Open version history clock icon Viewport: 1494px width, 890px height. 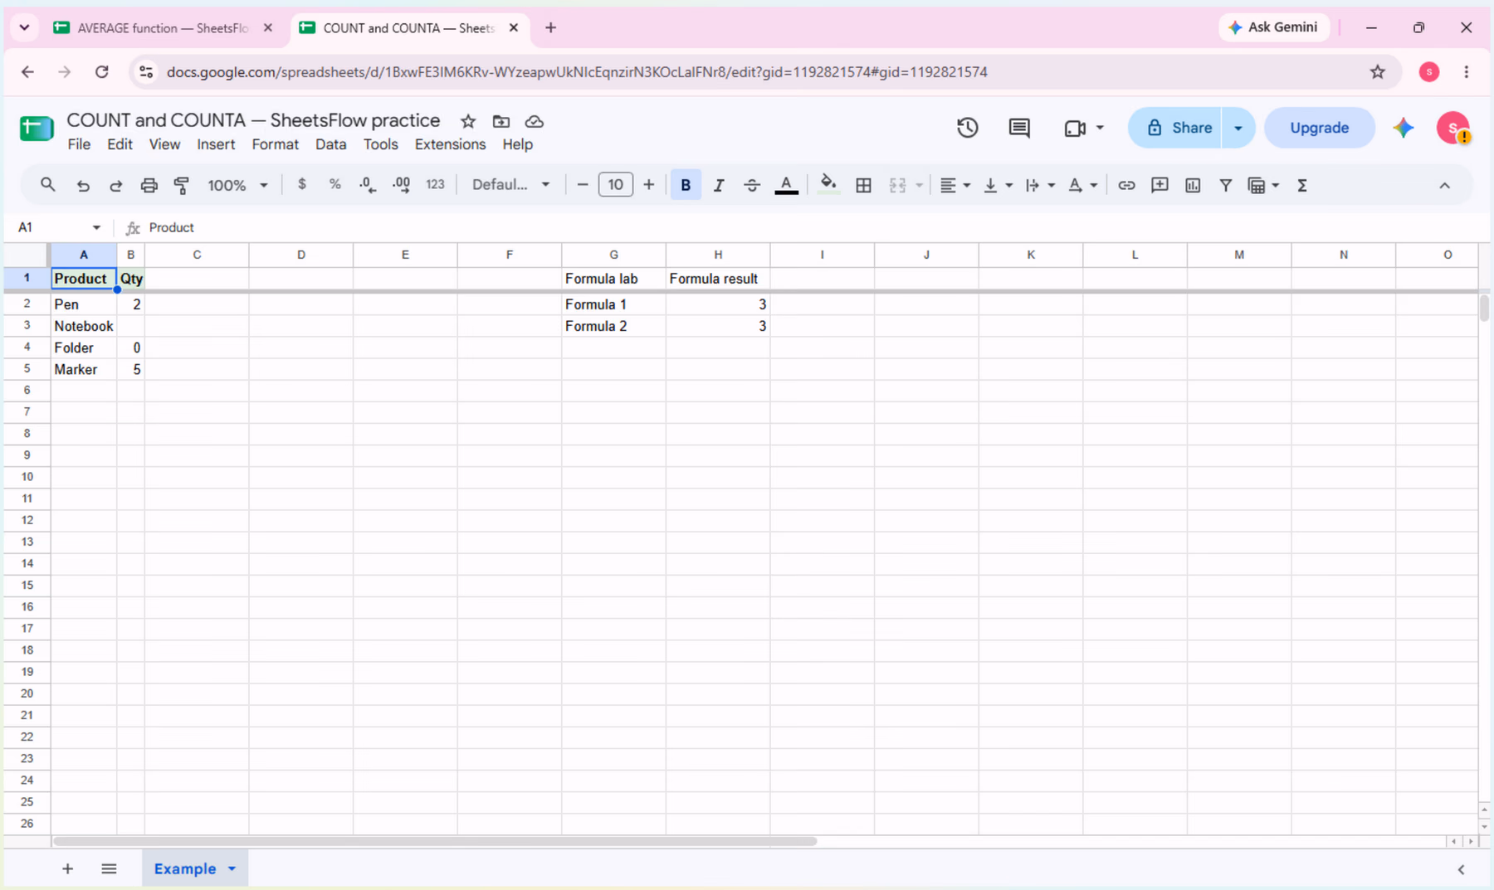click(967, 128)
